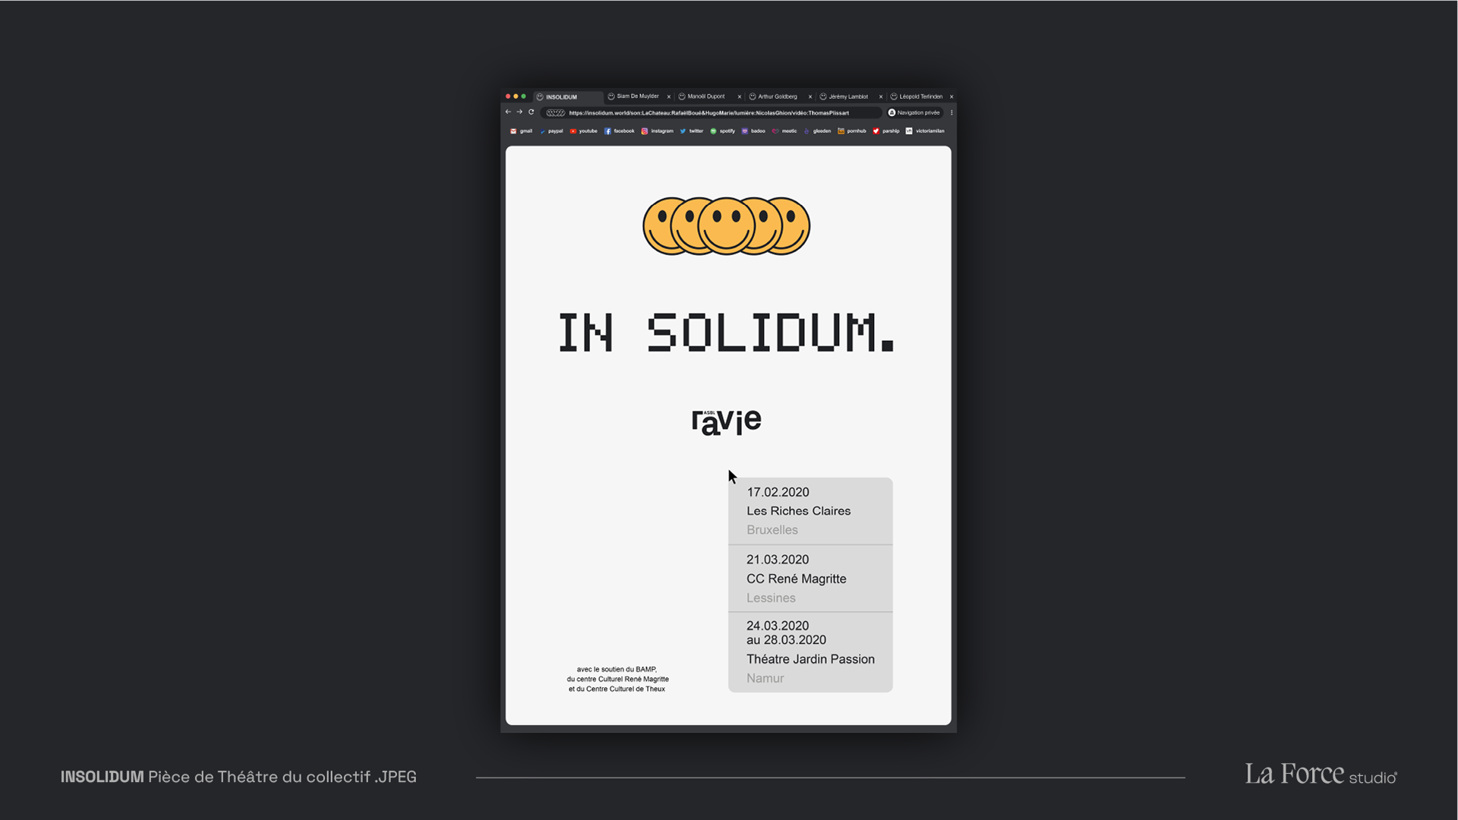The width and height of the screenshot is (1458, 820).
Task: Click the stacked smiley faces logo
Action: (727, 226)
